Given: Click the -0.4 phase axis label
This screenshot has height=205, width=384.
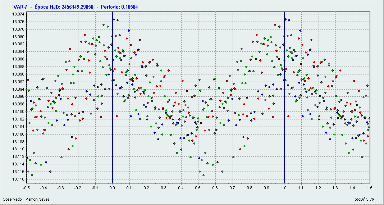Looking at the screenshot, I should (44, 188).
